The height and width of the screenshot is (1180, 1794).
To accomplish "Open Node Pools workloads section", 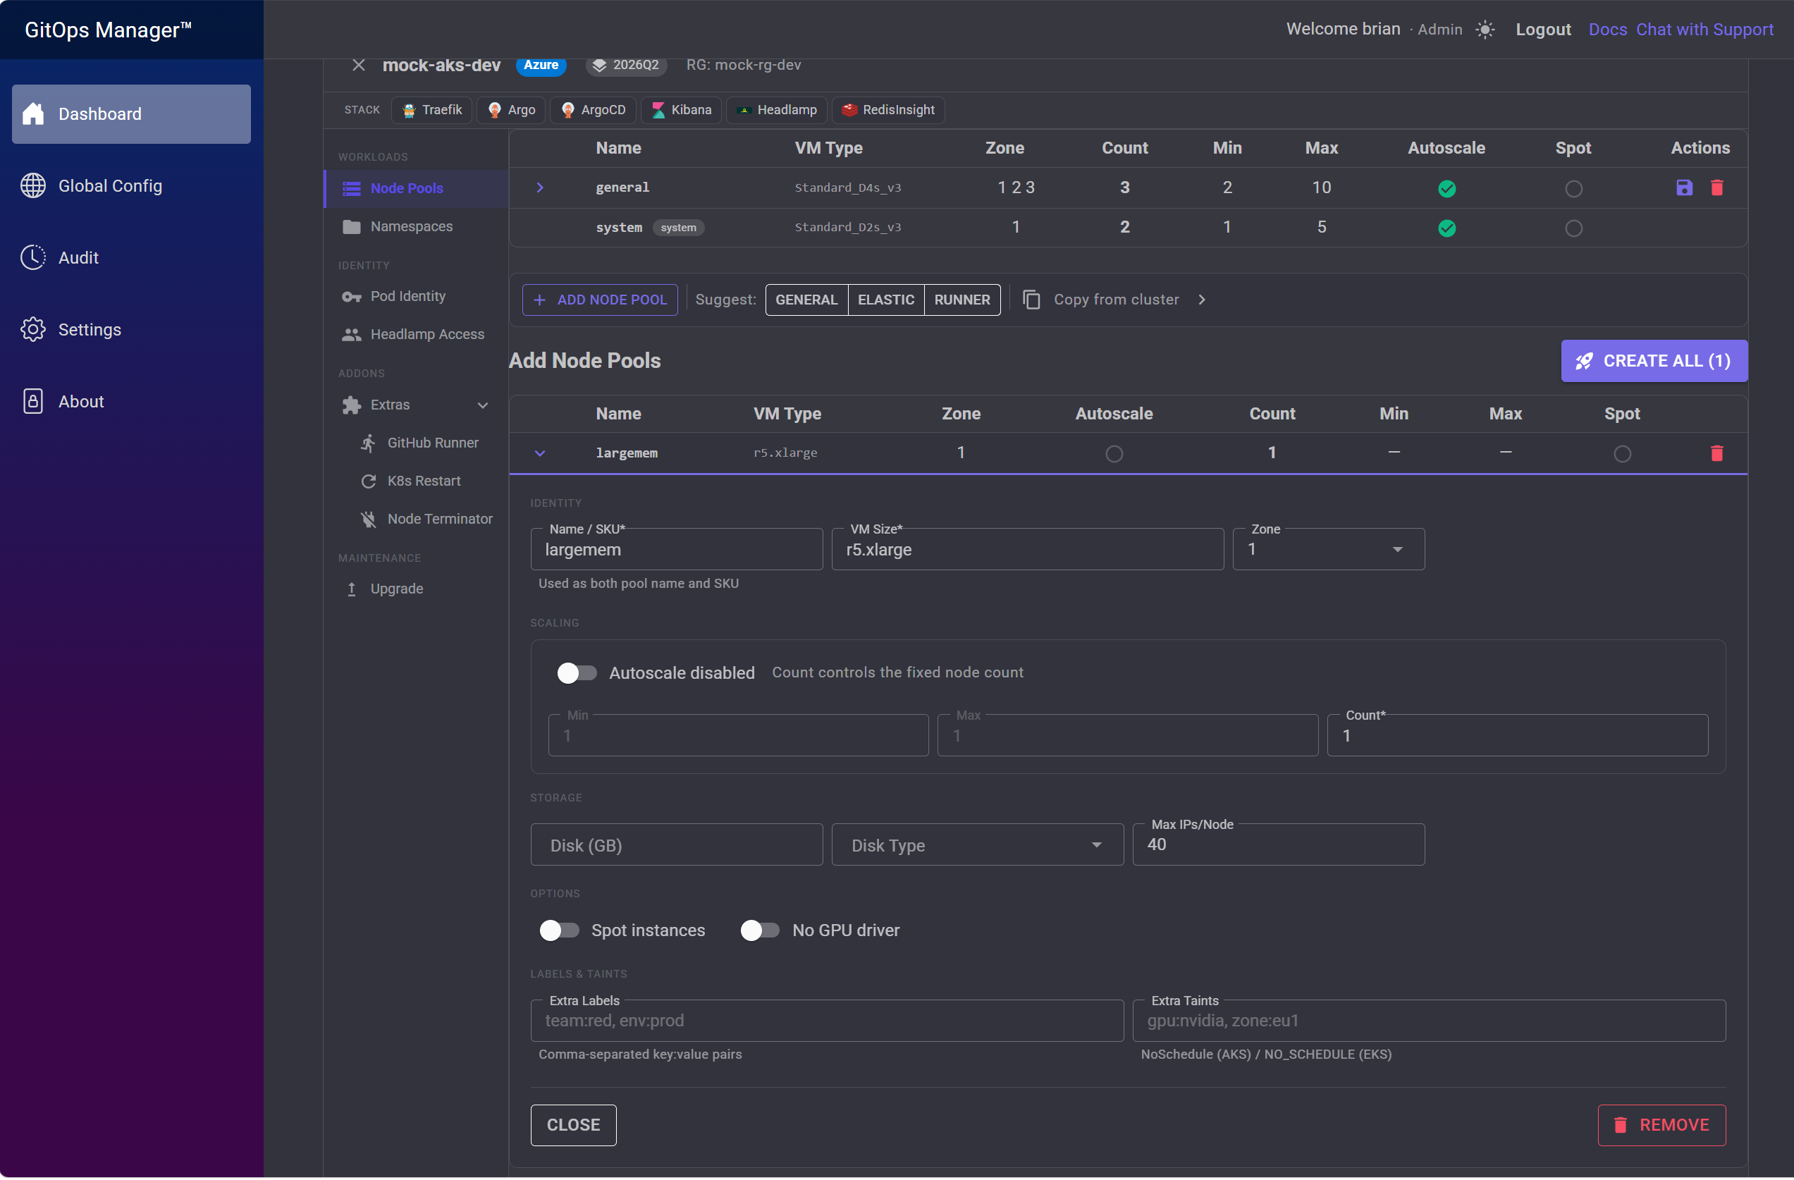I will click(x=416, y=188).
